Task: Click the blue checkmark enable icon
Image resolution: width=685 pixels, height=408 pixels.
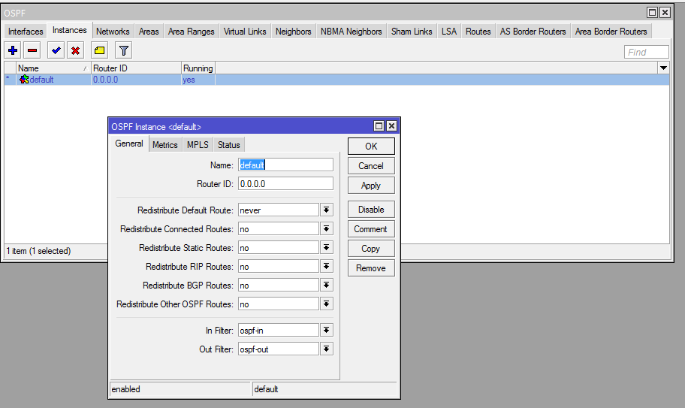Action: coord(56,50)
